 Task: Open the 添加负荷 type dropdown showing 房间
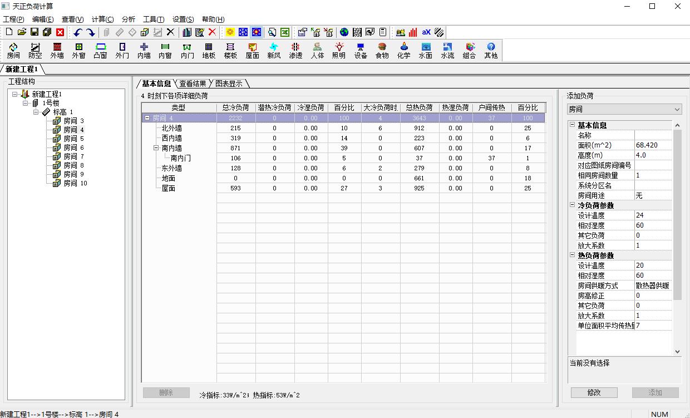click(x=624, y=109)
